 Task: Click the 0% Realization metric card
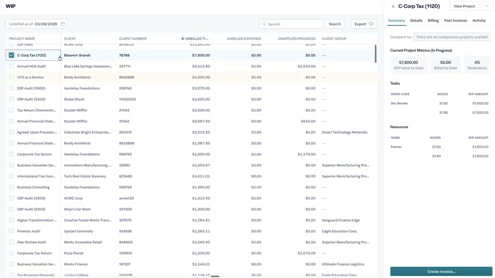477,65
